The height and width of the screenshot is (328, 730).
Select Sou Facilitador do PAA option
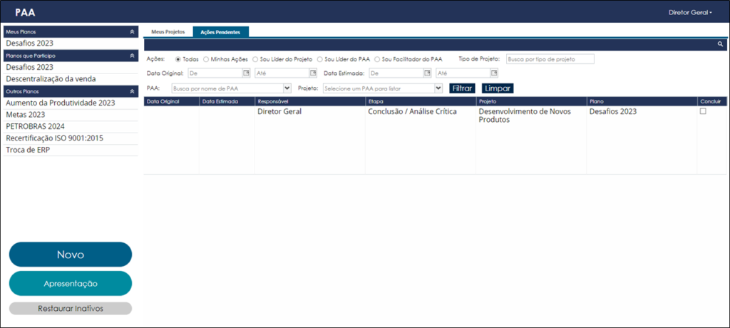(x=377, y=60)
